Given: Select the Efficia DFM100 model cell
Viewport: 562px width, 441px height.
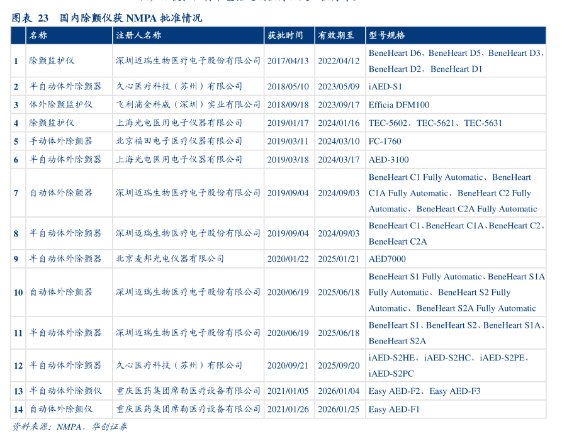Looking at the screenshot, I should point(398,105).
